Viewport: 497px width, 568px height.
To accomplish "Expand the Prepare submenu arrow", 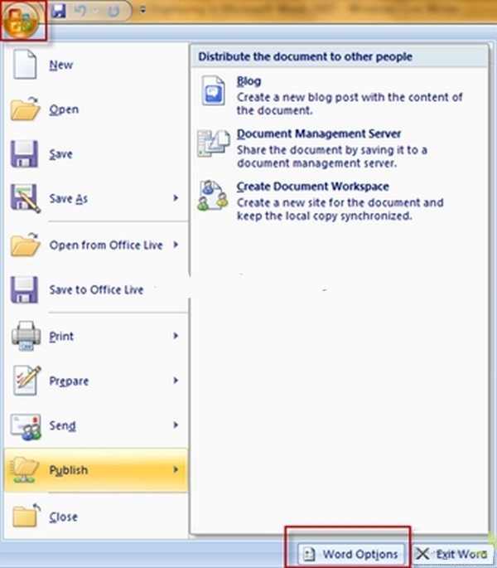I will pyautogui.click(x=176, y=381).
